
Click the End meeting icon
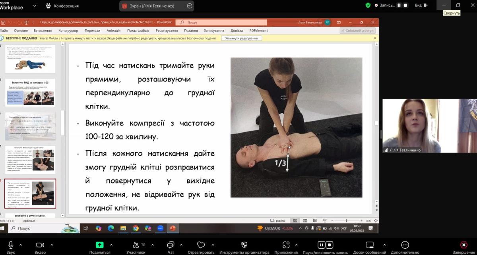pyautogui.click(x=463, y=245)
